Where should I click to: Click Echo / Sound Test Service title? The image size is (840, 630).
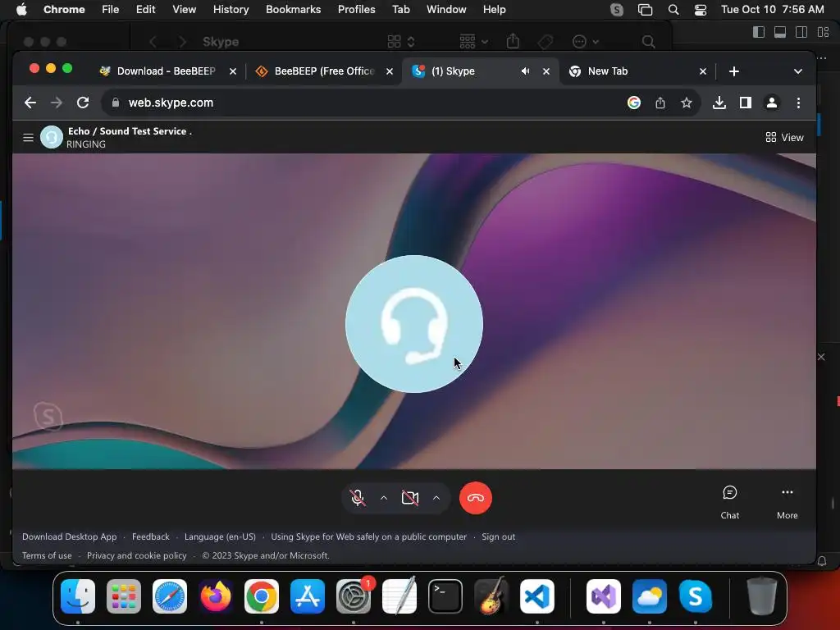(130, 131)
